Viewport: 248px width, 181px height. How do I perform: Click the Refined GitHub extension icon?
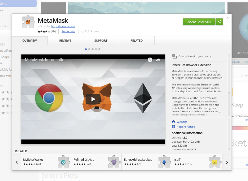(114, 162)
